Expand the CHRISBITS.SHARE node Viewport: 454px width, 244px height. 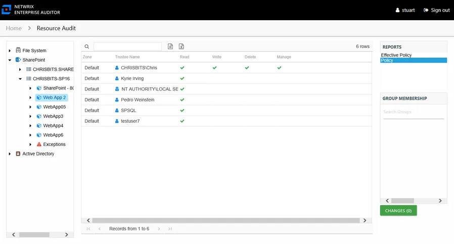point(20,70)
